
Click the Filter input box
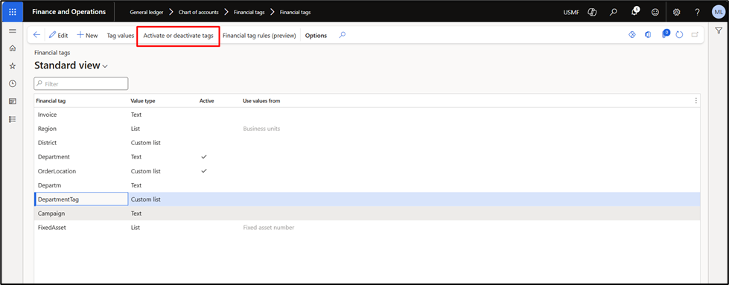coord(81,83)
